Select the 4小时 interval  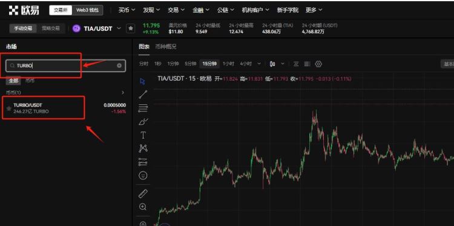click(x=246, y=64)
